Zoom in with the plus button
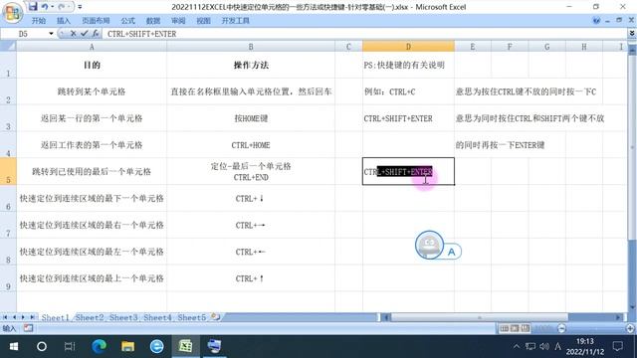 pos(630,328)
